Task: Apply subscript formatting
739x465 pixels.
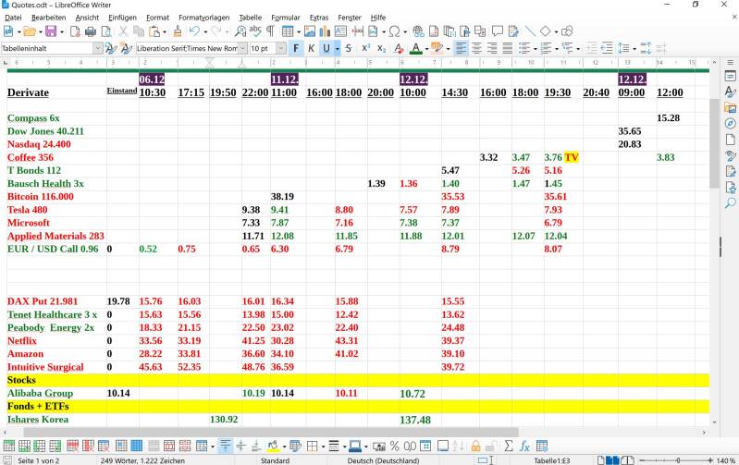Action: 381,48
